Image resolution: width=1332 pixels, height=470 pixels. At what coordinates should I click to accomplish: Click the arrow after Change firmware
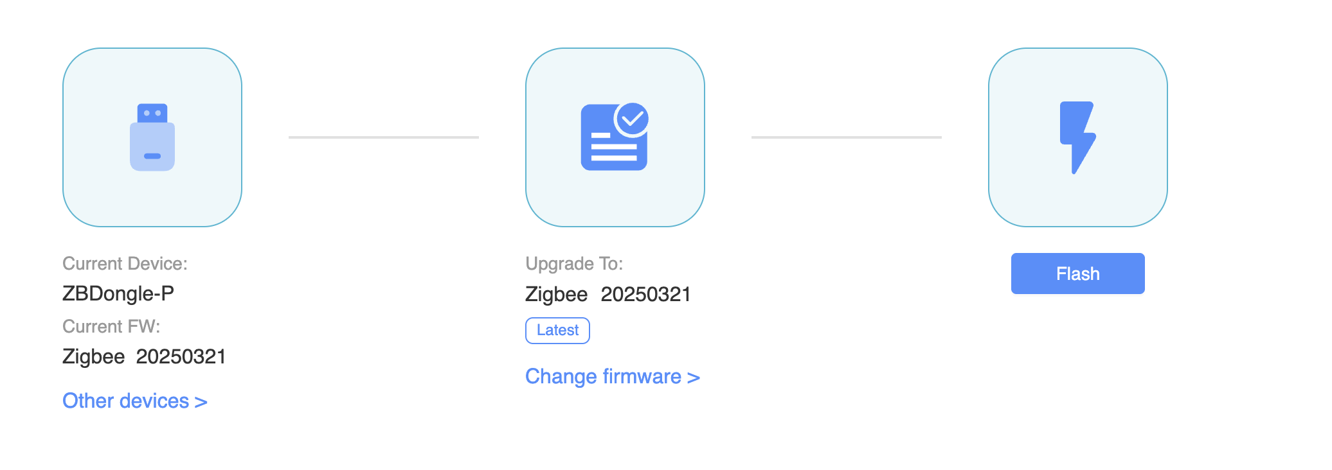694,378
